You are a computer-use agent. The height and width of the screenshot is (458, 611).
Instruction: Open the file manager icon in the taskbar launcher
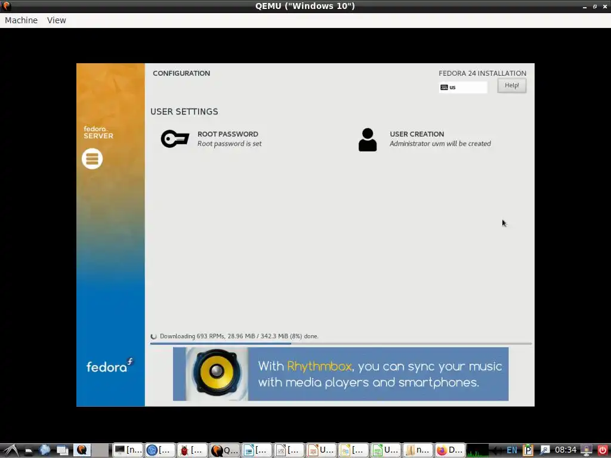click(x=29, y=450)
